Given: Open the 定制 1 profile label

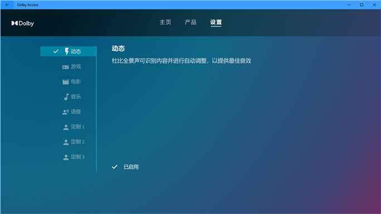Looking at the screenshot, I should 77,127.
